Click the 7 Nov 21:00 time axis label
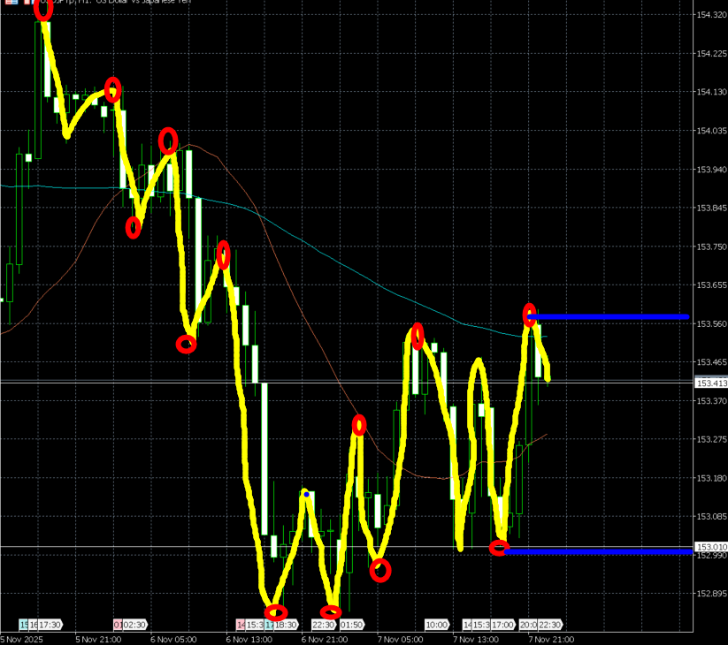The image size is (728, 645). [550, 638]
